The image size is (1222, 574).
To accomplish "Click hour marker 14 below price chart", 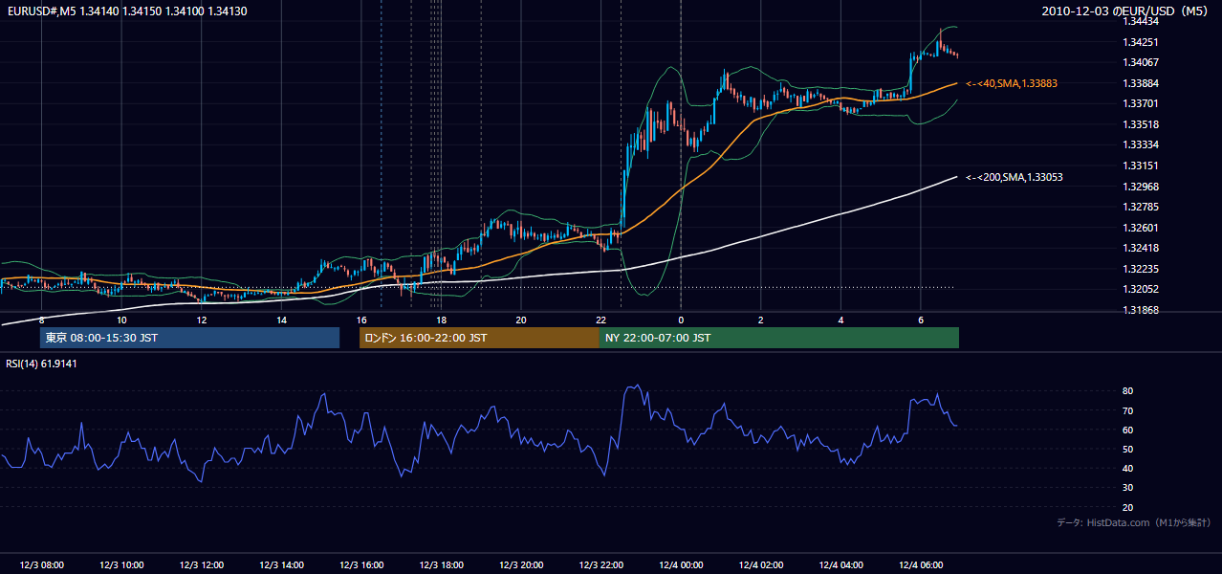I will click(281, 320).
